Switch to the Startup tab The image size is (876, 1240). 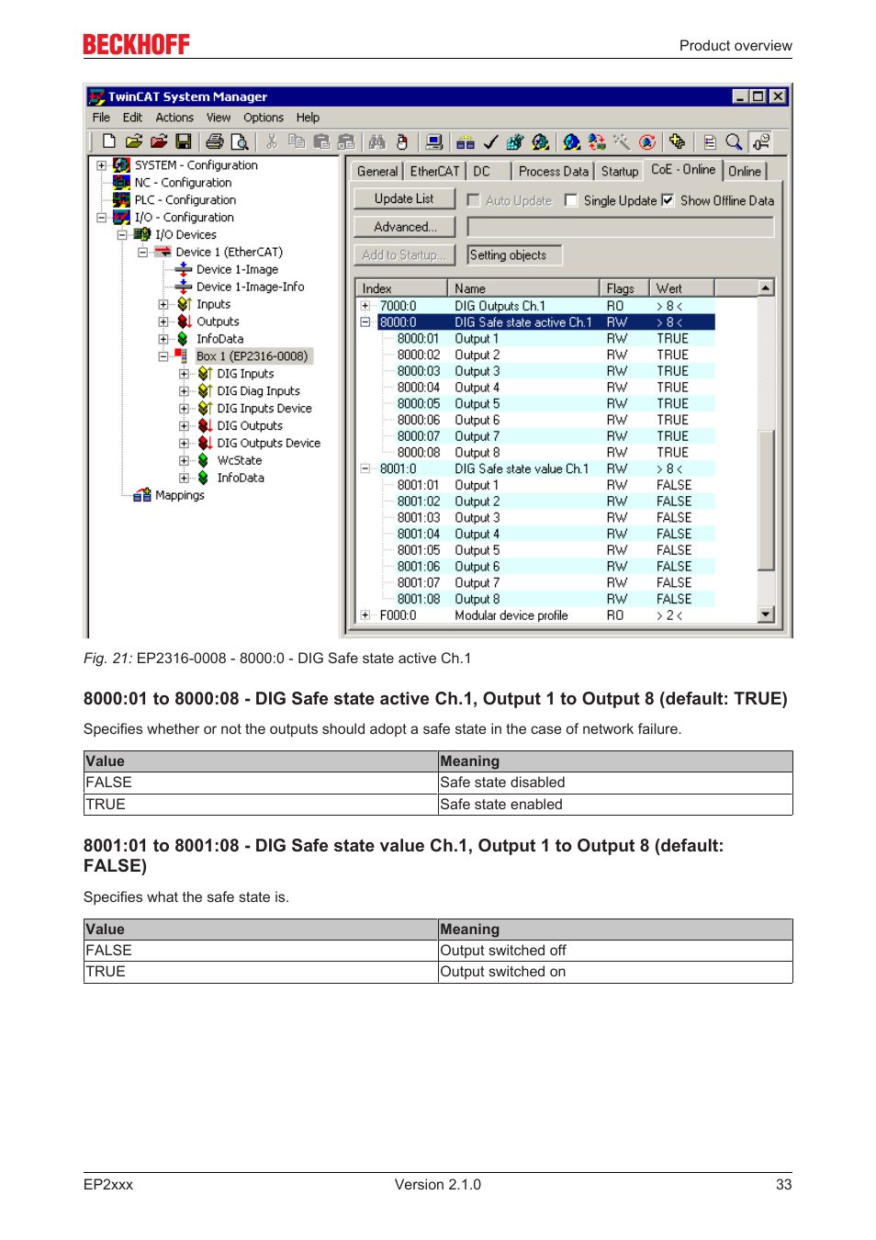620,171
